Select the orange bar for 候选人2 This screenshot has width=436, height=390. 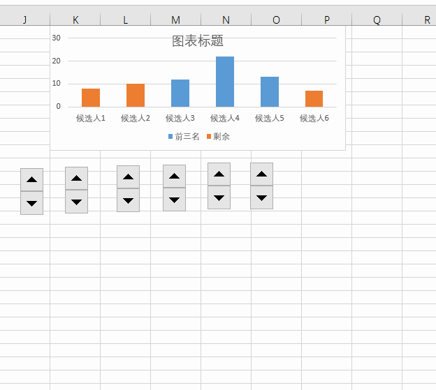pyautogui.click(x=136, y=95)
